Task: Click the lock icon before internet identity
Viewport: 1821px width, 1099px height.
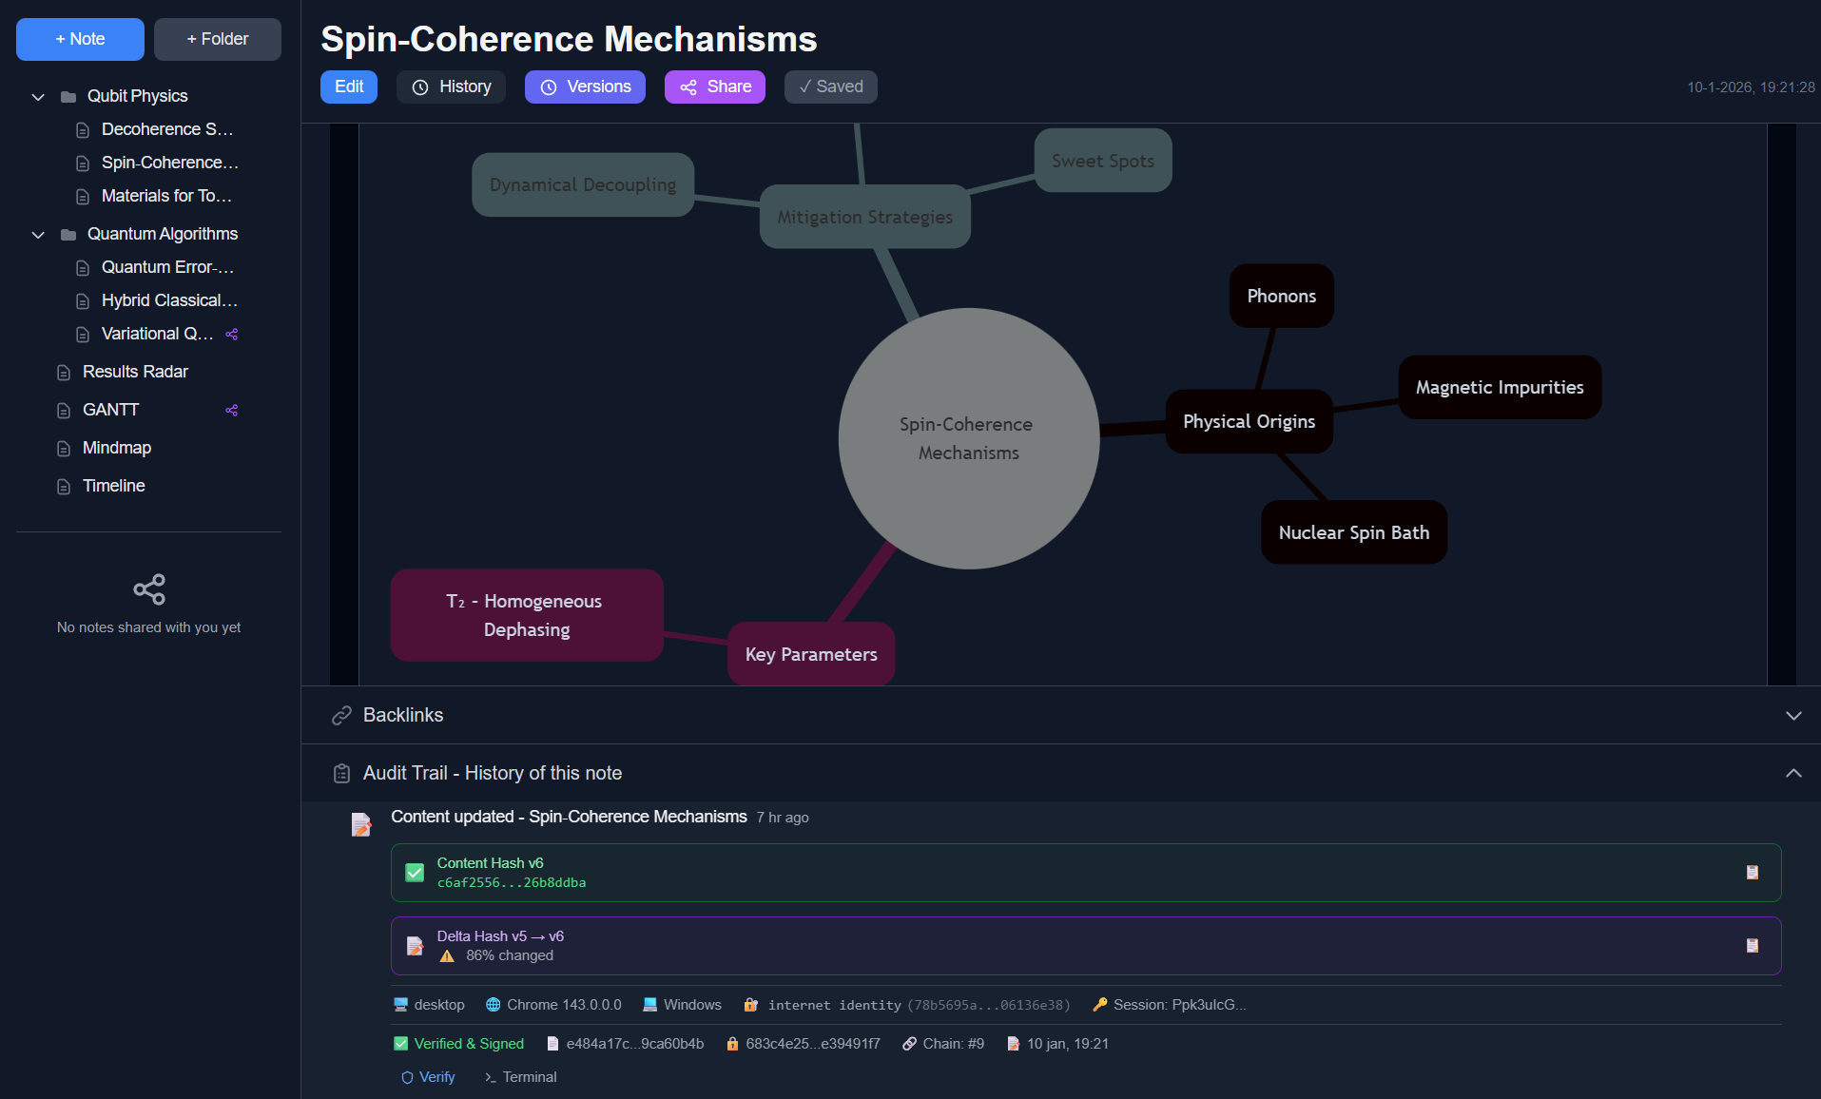Action: coord(750,1004)
